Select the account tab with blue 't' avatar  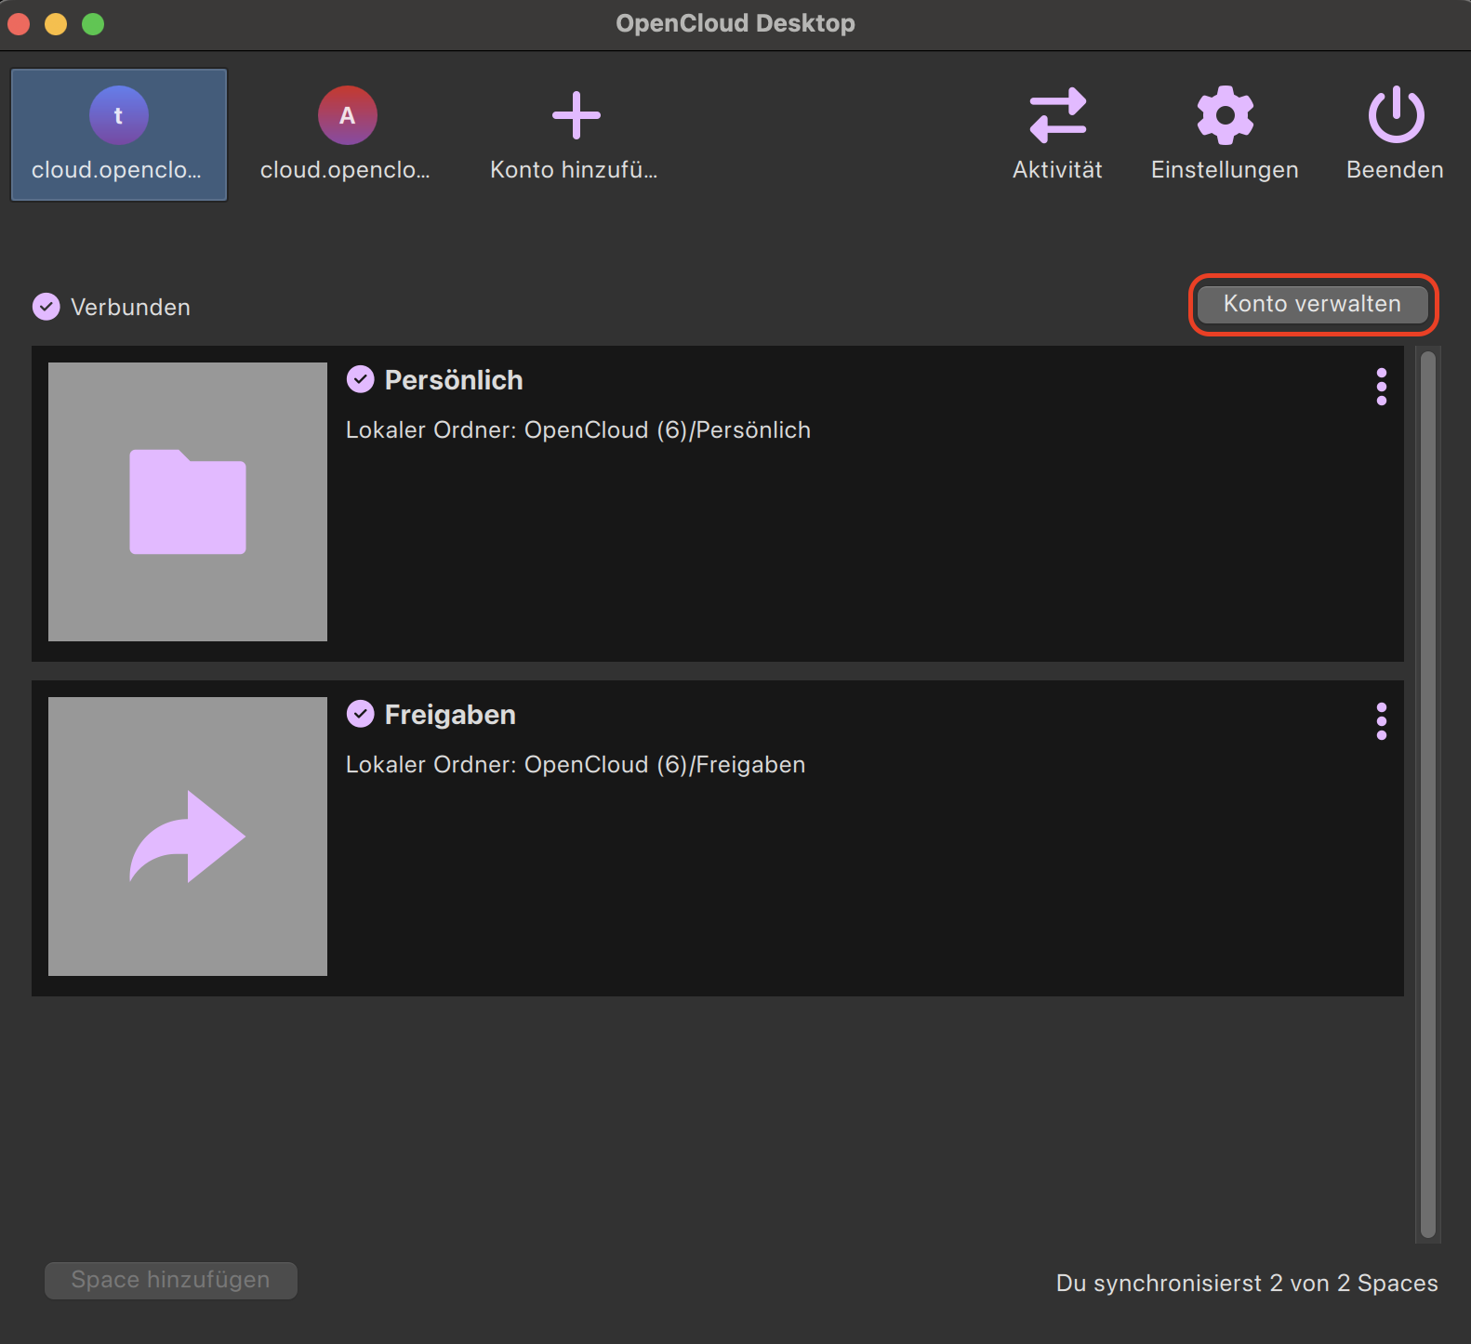click(119, 135)
